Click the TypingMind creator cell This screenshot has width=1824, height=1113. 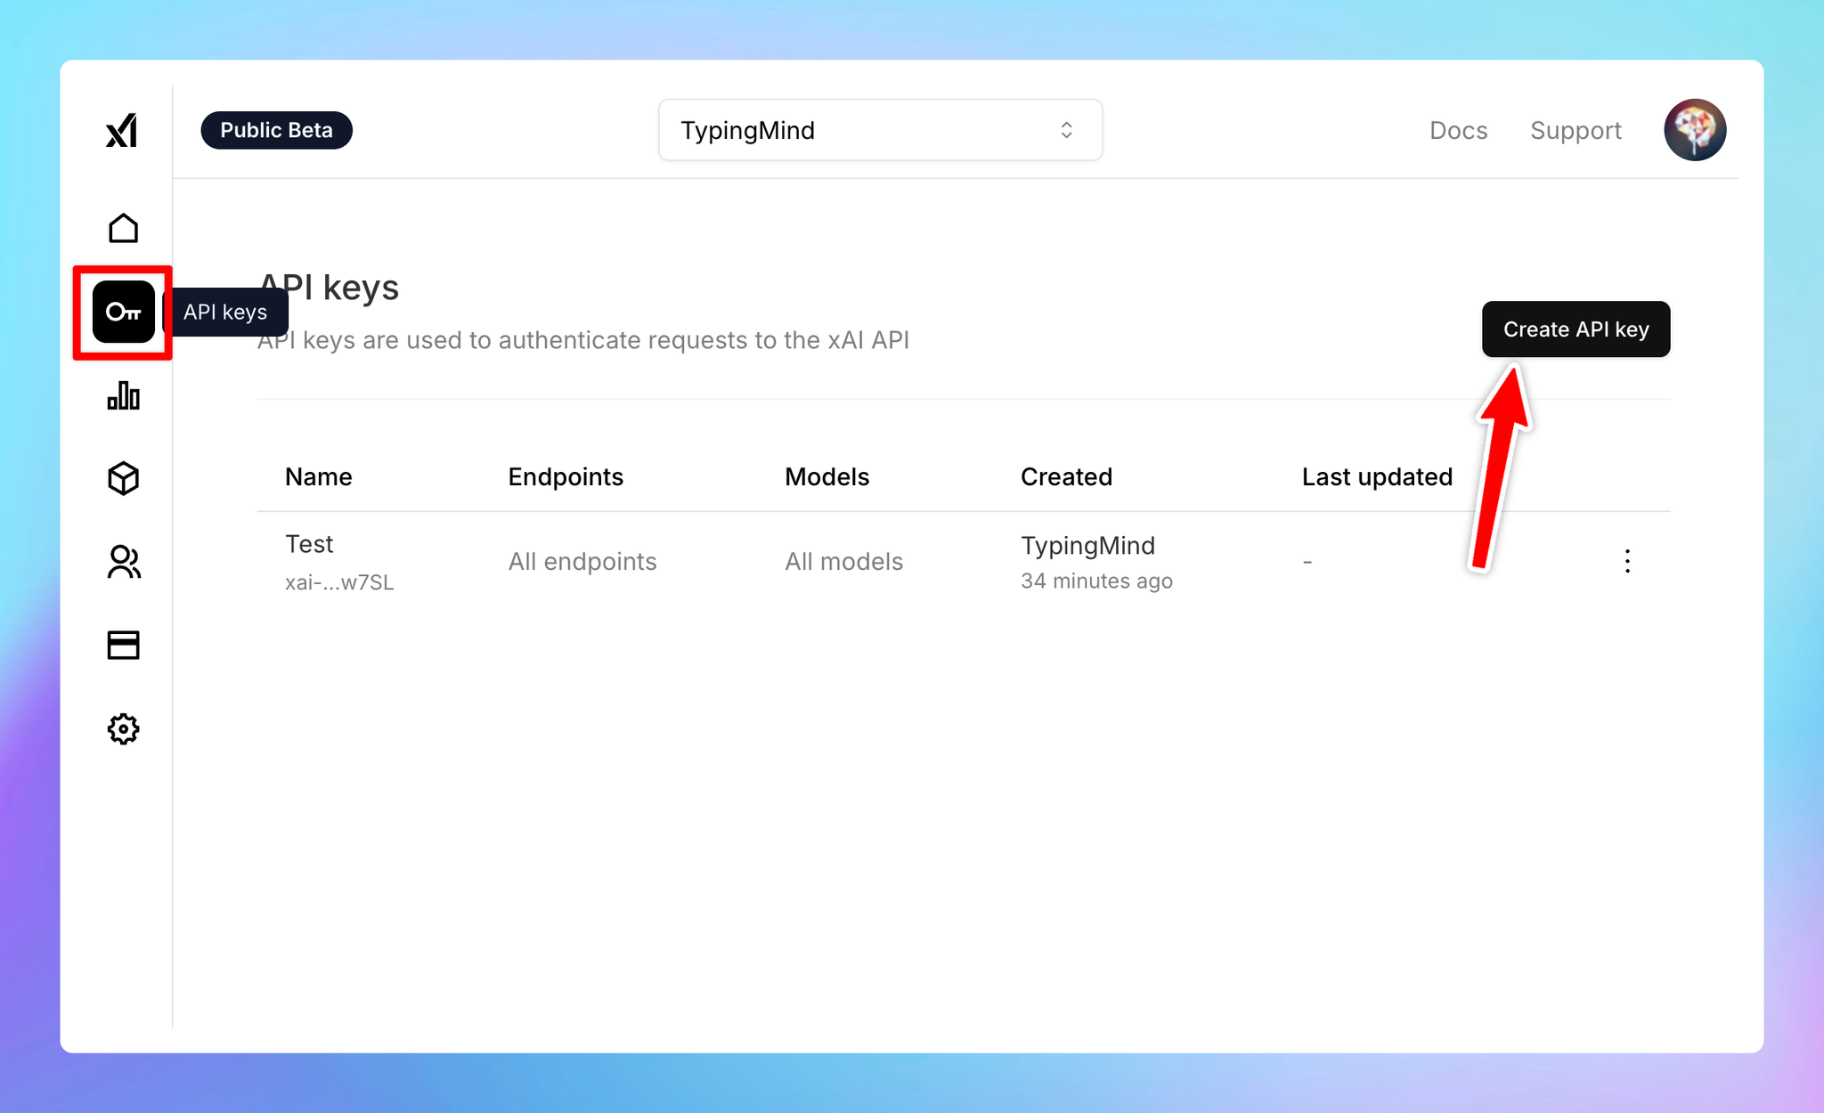[1087, 545]
